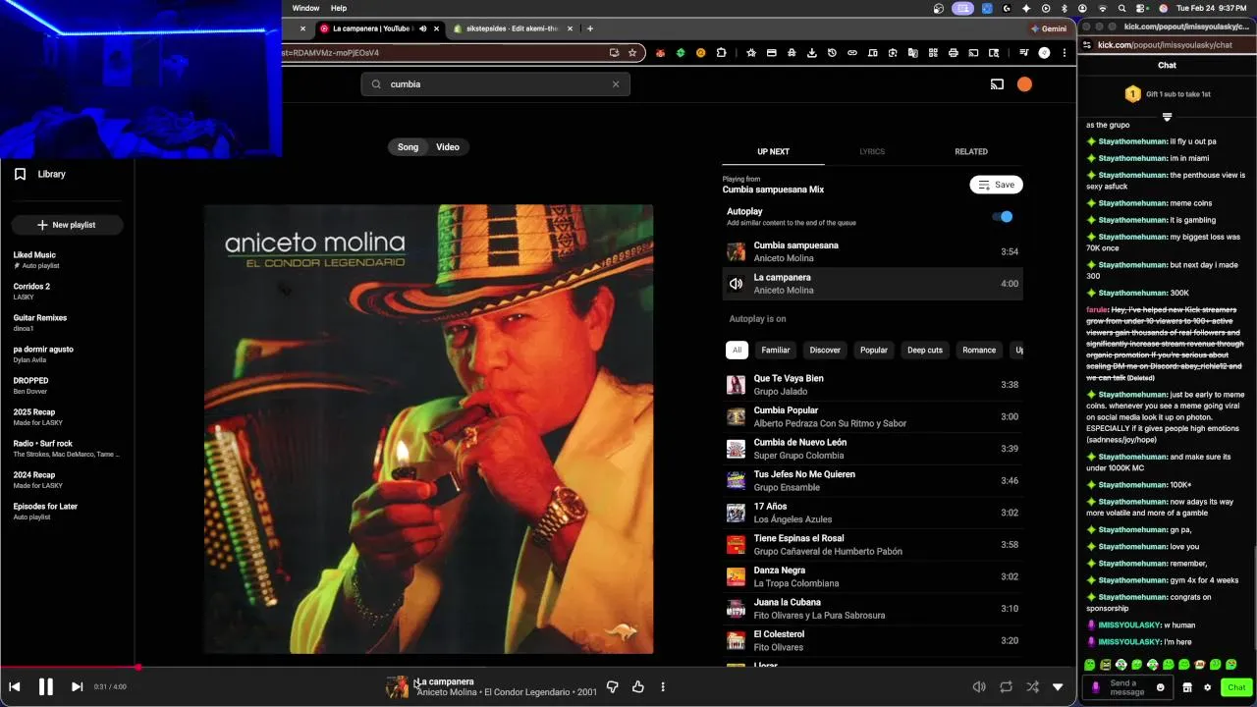The image size is (1257, 707).
Task: Open the Liked Music playlist
Action: click(67, 260)
